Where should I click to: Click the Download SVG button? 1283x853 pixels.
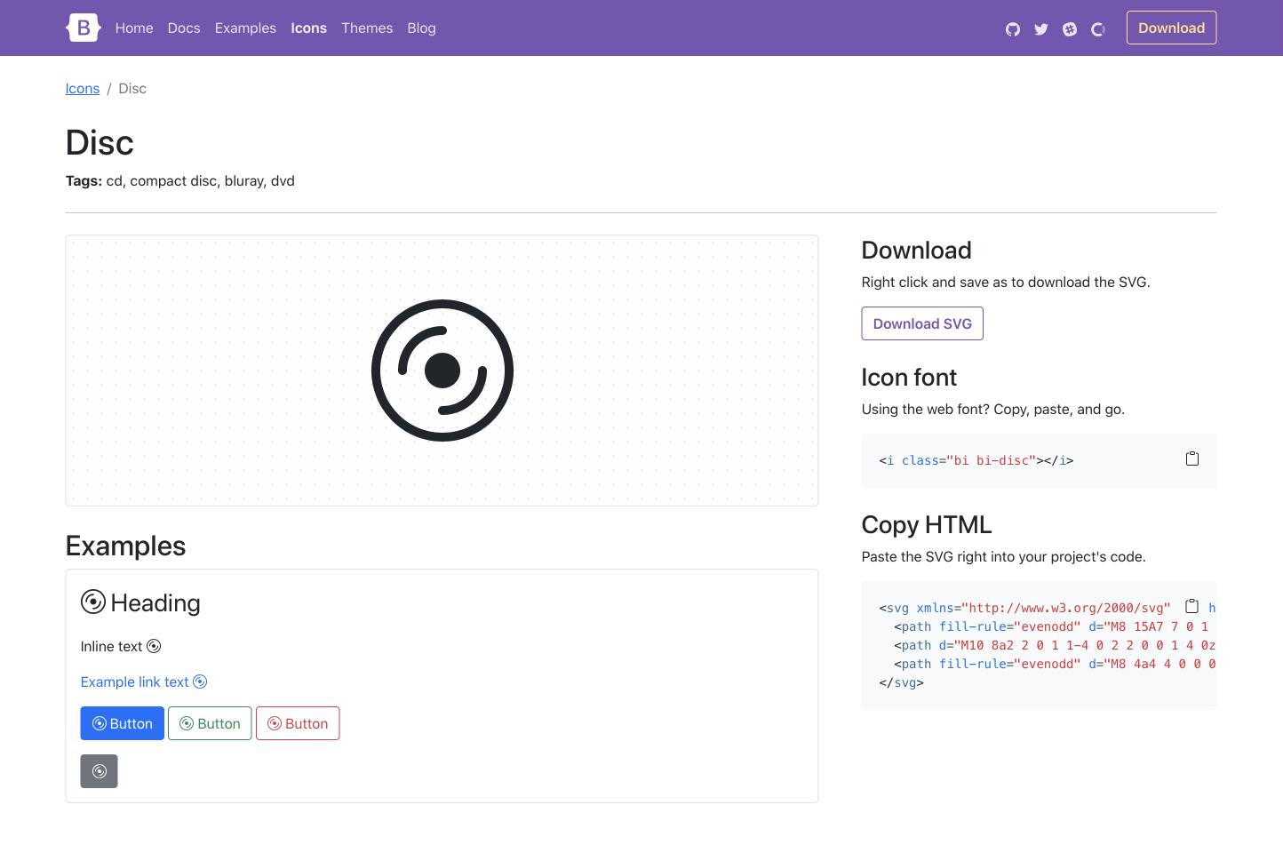click(922, 323)
